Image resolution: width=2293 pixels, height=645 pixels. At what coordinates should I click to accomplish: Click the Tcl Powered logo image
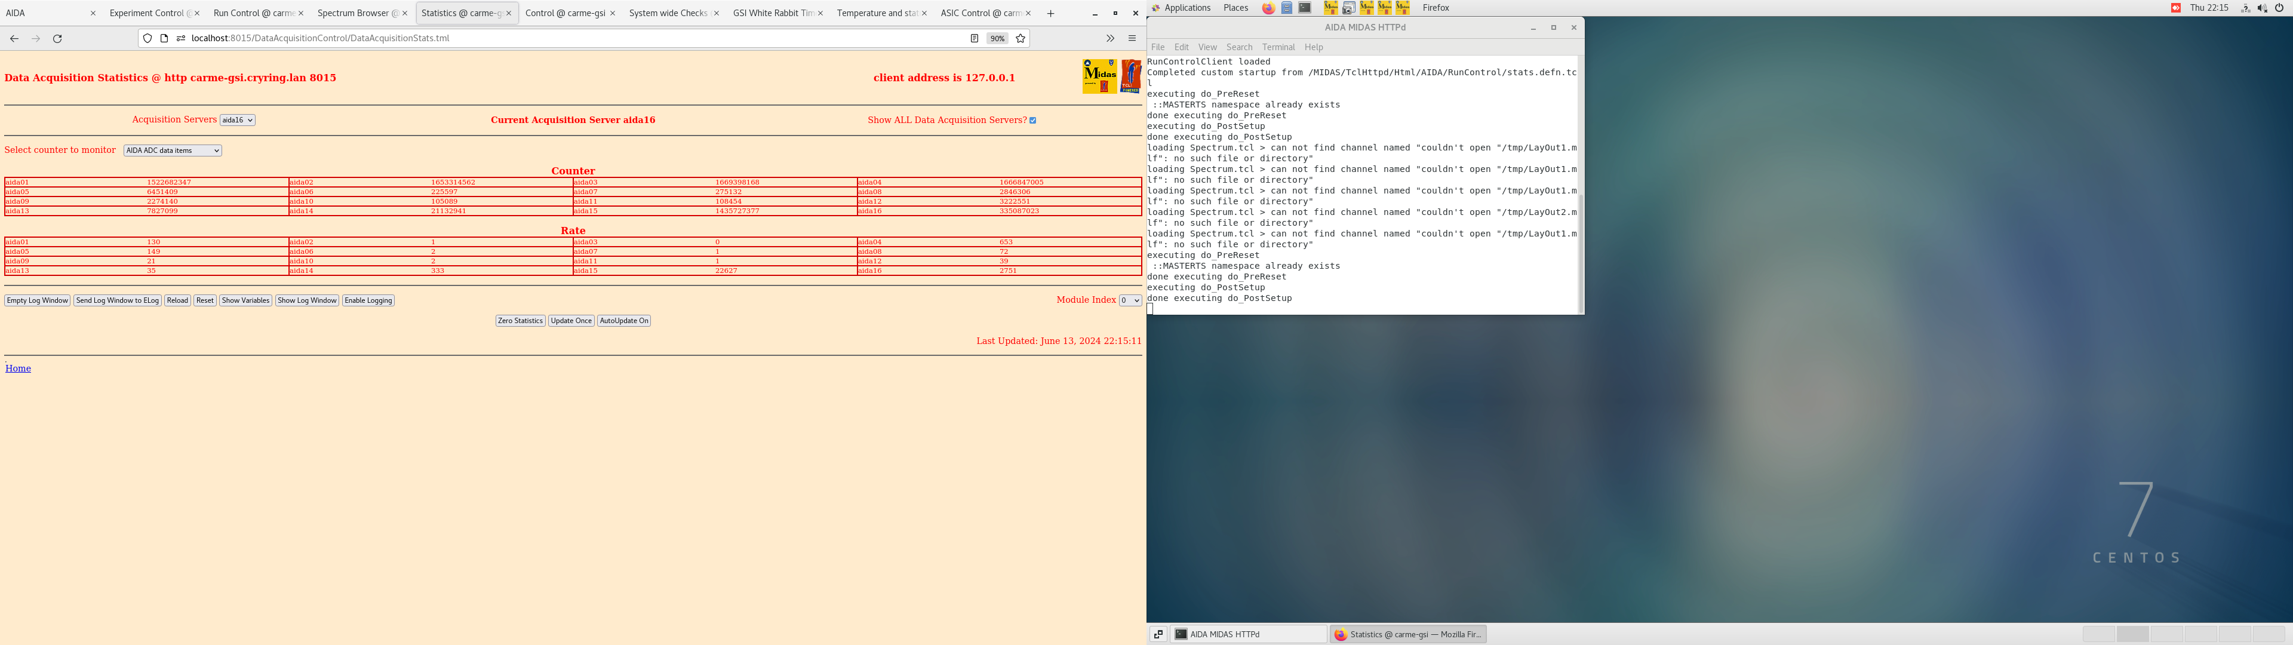(1130, 76)
